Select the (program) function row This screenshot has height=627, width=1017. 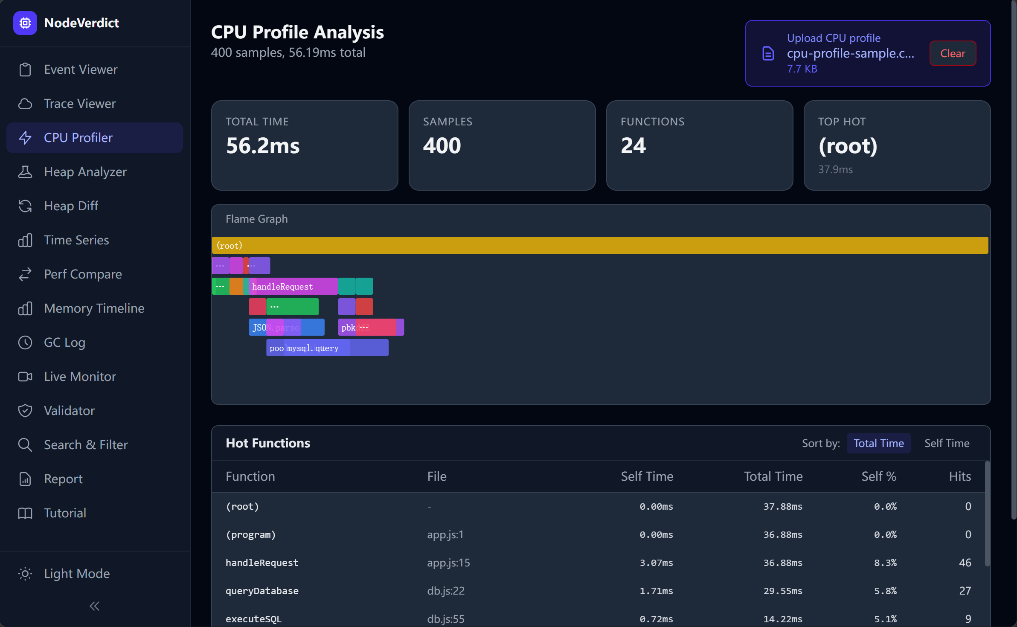[598, 534]
